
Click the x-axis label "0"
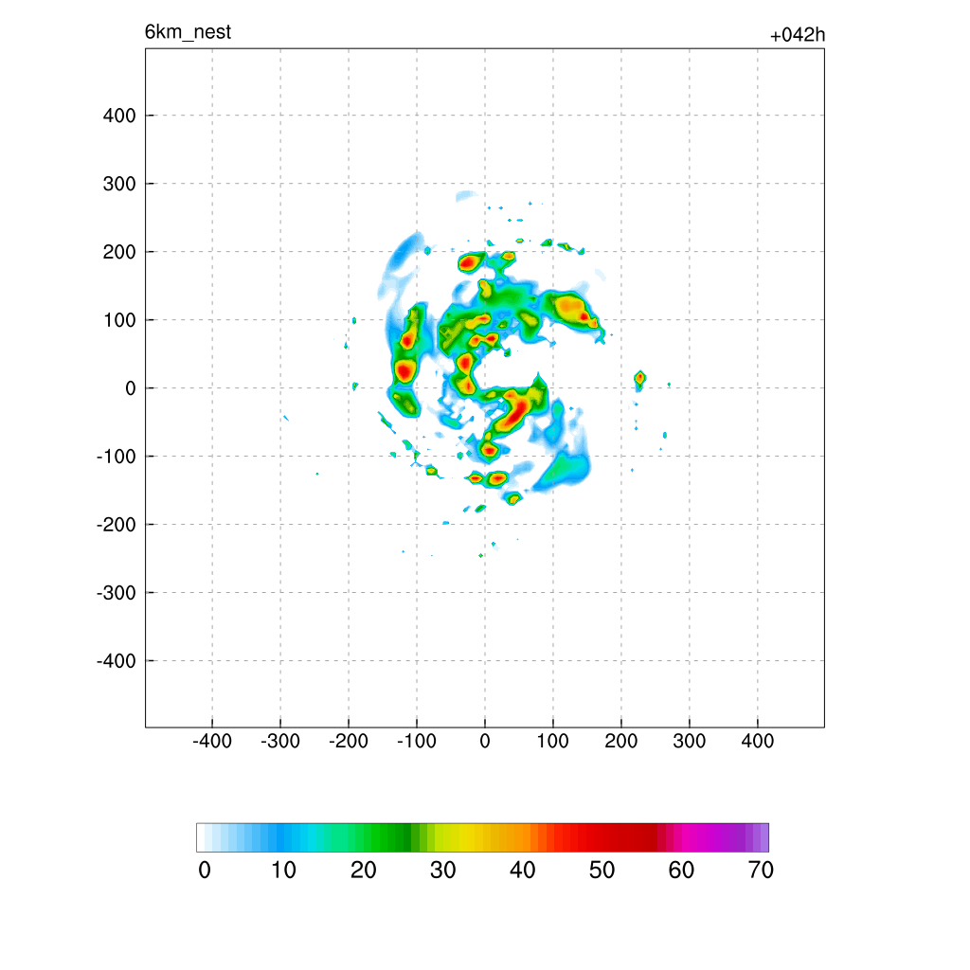coord(485,741)
